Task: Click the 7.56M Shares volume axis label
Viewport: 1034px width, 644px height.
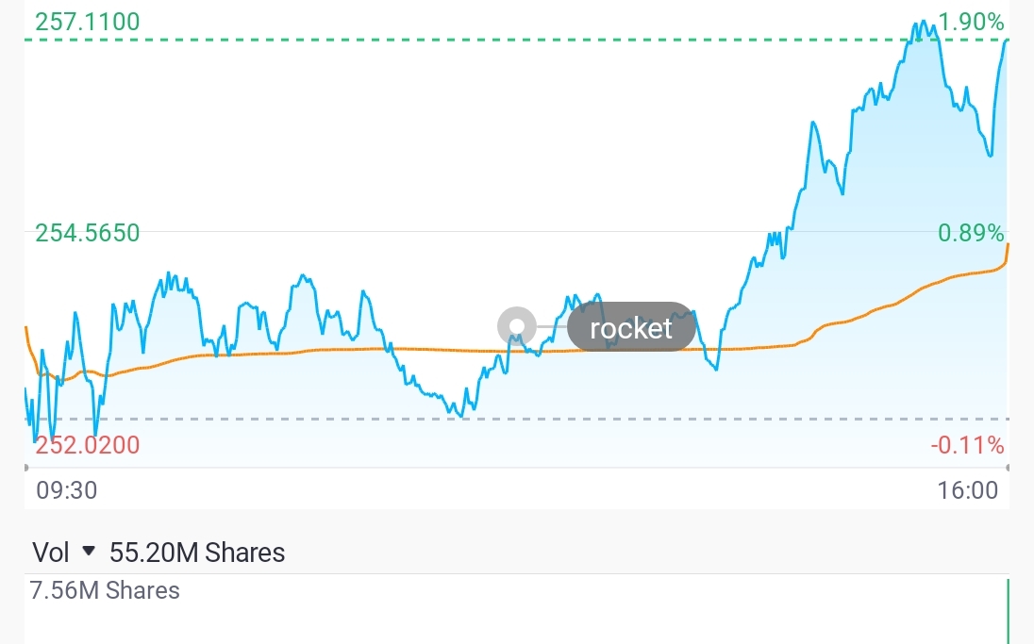Action: point(105,591)
